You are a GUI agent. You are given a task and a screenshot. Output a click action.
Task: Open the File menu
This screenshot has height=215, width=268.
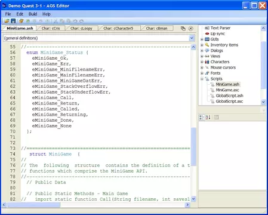[x=8, y=14]
